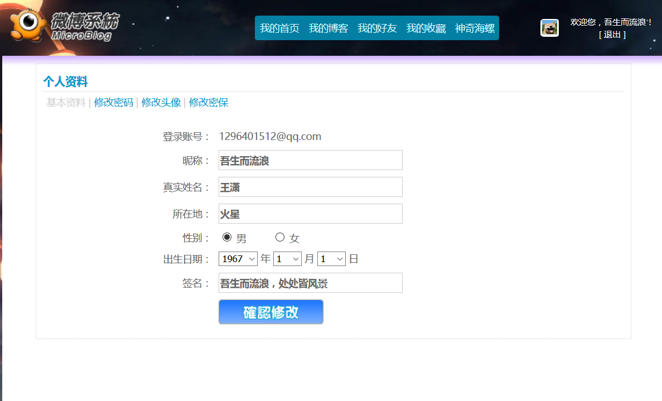The width and height of the screenshot is (662, 401).
Task: Click the 个人资料 heading text
Action: point(65,81)
